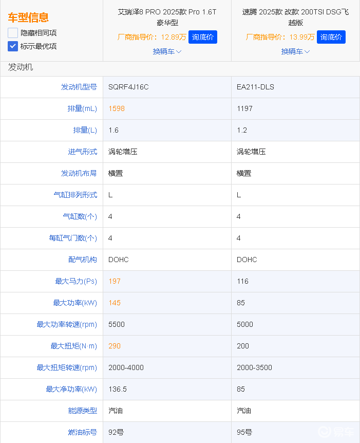This screenshot has height=443, width=360.
Task: Open the 艾瑞泽8 PRO 2025款 Pro 1.6T title
Action: [x=167, y=17]
